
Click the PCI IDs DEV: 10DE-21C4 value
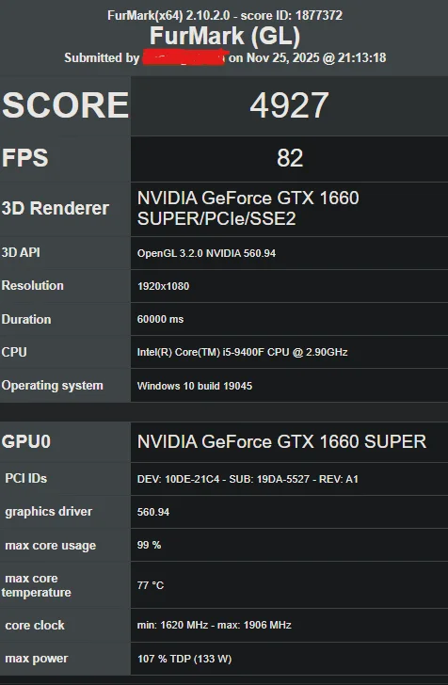point(248,479)
